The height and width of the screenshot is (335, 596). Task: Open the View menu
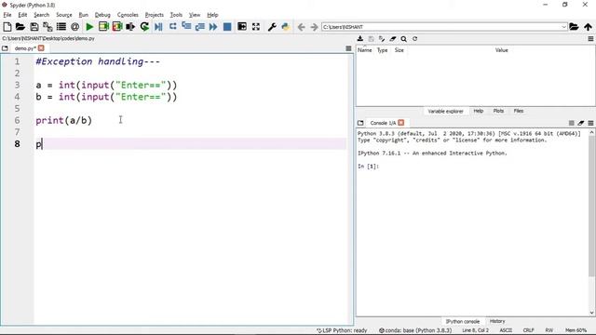point(195,15)
